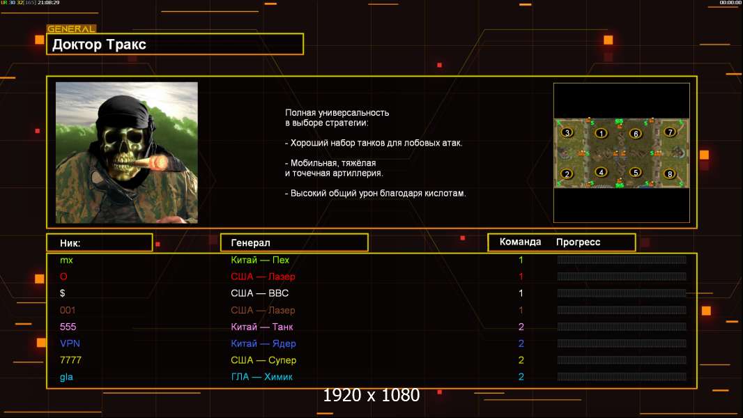Screen dimensions: 743x418
Task: Select player nickname "VPN"
Action: pos(70,343)
